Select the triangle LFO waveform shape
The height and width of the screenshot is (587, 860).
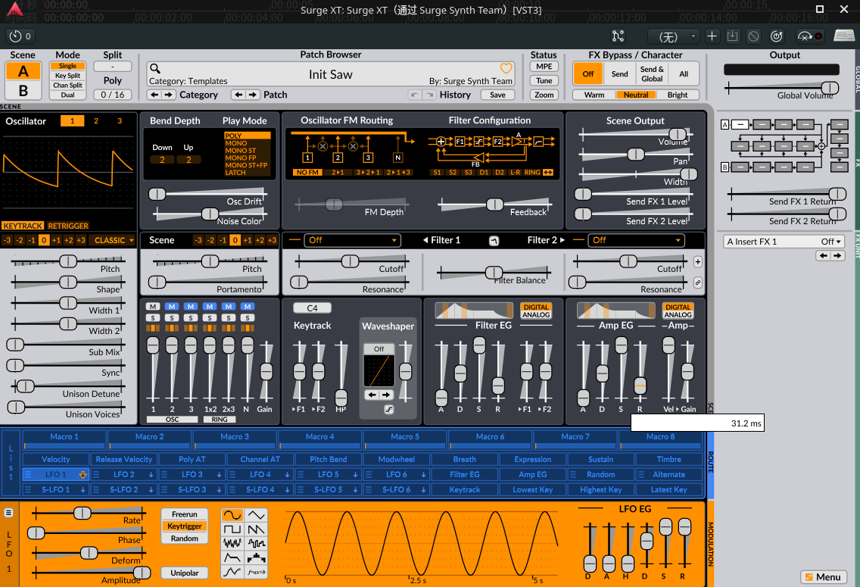(256, 514)
